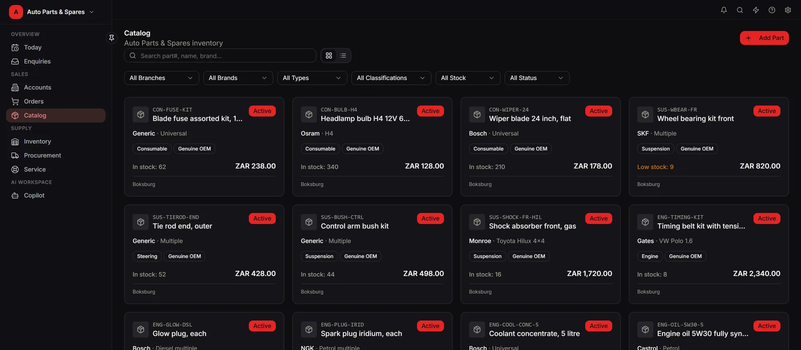This screenshot has height=350, width=801.
Task: Switch catalog to grid view
Action: (x=329, y=56)
